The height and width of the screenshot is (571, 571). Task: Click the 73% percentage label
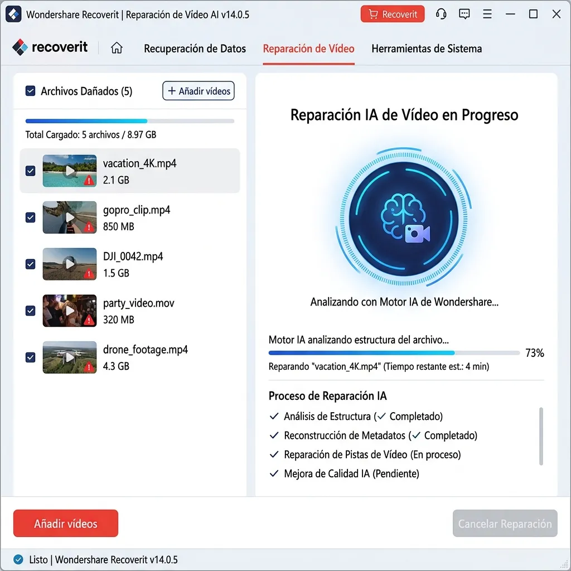(534, 353)
